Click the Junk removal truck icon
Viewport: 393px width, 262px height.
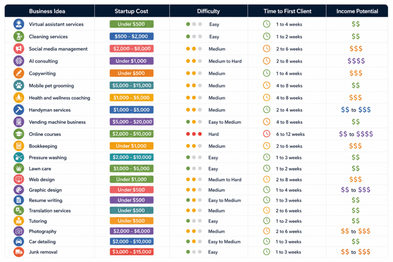click(18, 252)
